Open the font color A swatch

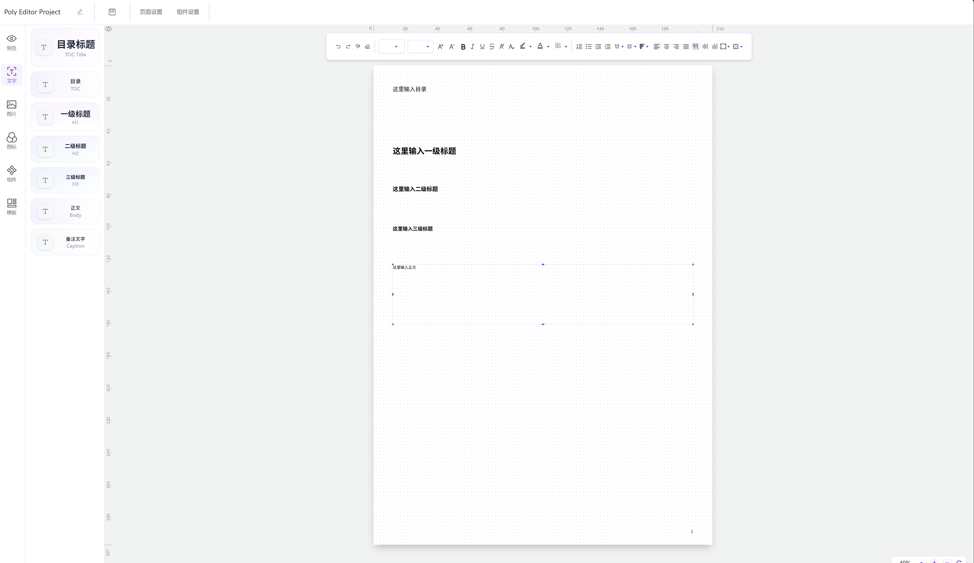tap(540, 46)
